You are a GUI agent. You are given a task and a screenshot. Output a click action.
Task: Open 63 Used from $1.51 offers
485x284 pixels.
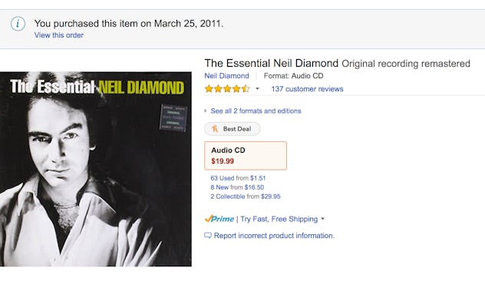point(238,178)
